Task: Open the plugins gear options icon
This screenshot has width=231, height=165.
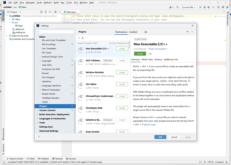Action: (x=146, y=32)
